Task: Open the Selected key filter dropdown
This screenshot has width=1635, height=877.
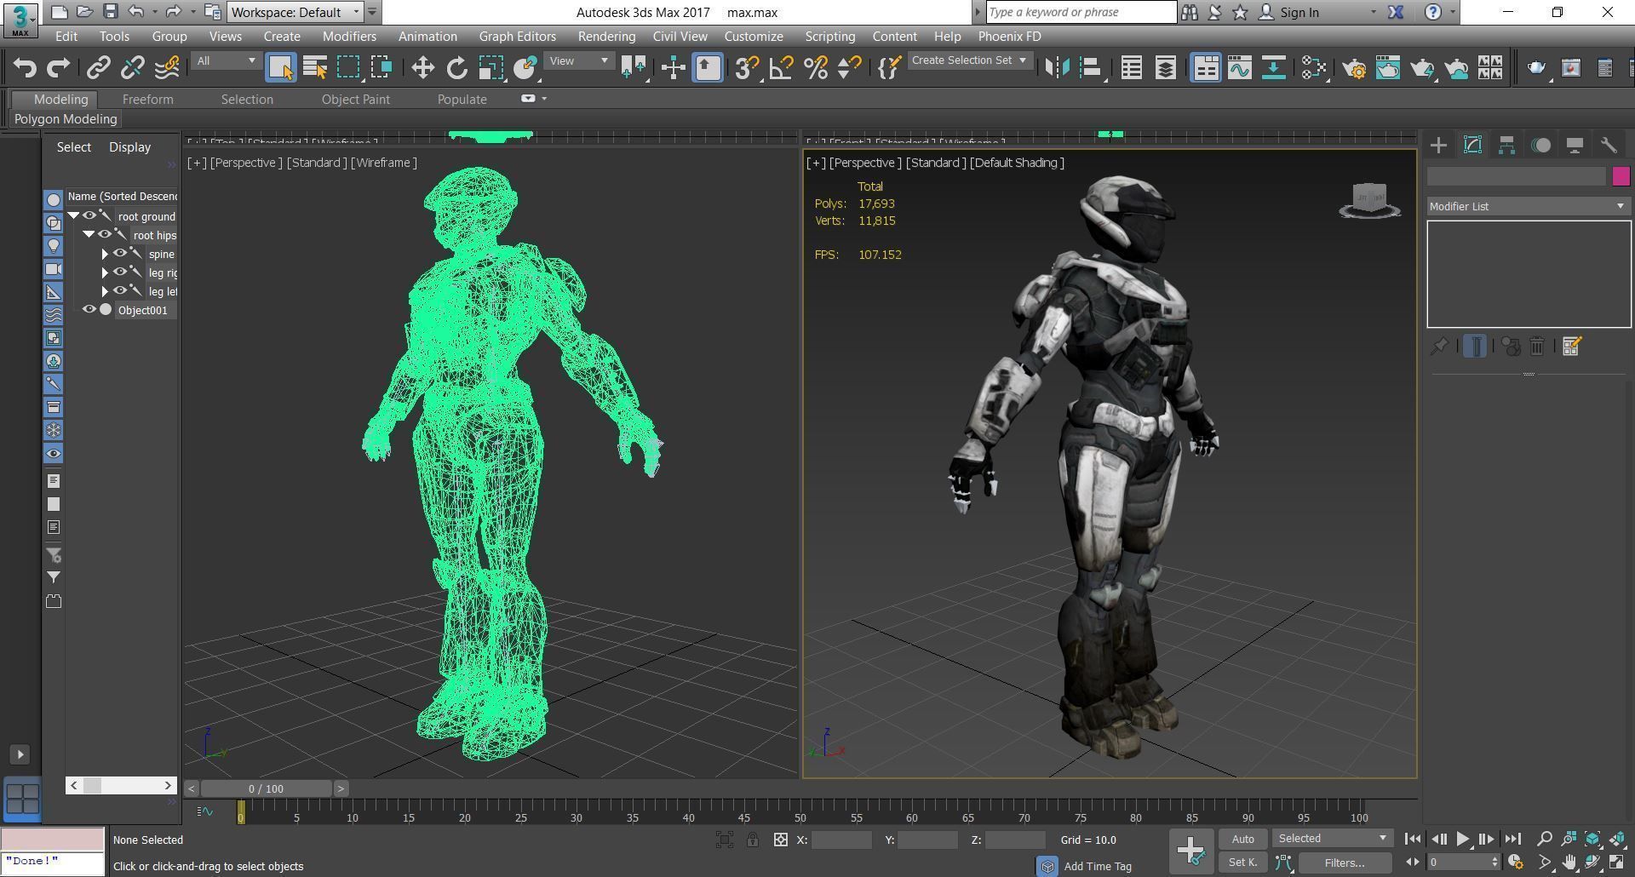Action: 1333,839
